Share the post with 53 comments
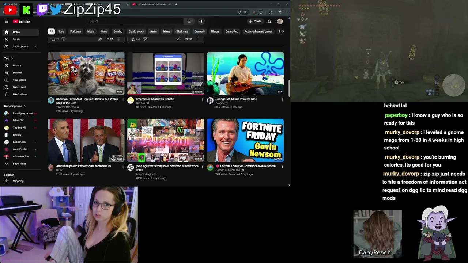The height and width of the screenshot is (263, 468). 100,39
